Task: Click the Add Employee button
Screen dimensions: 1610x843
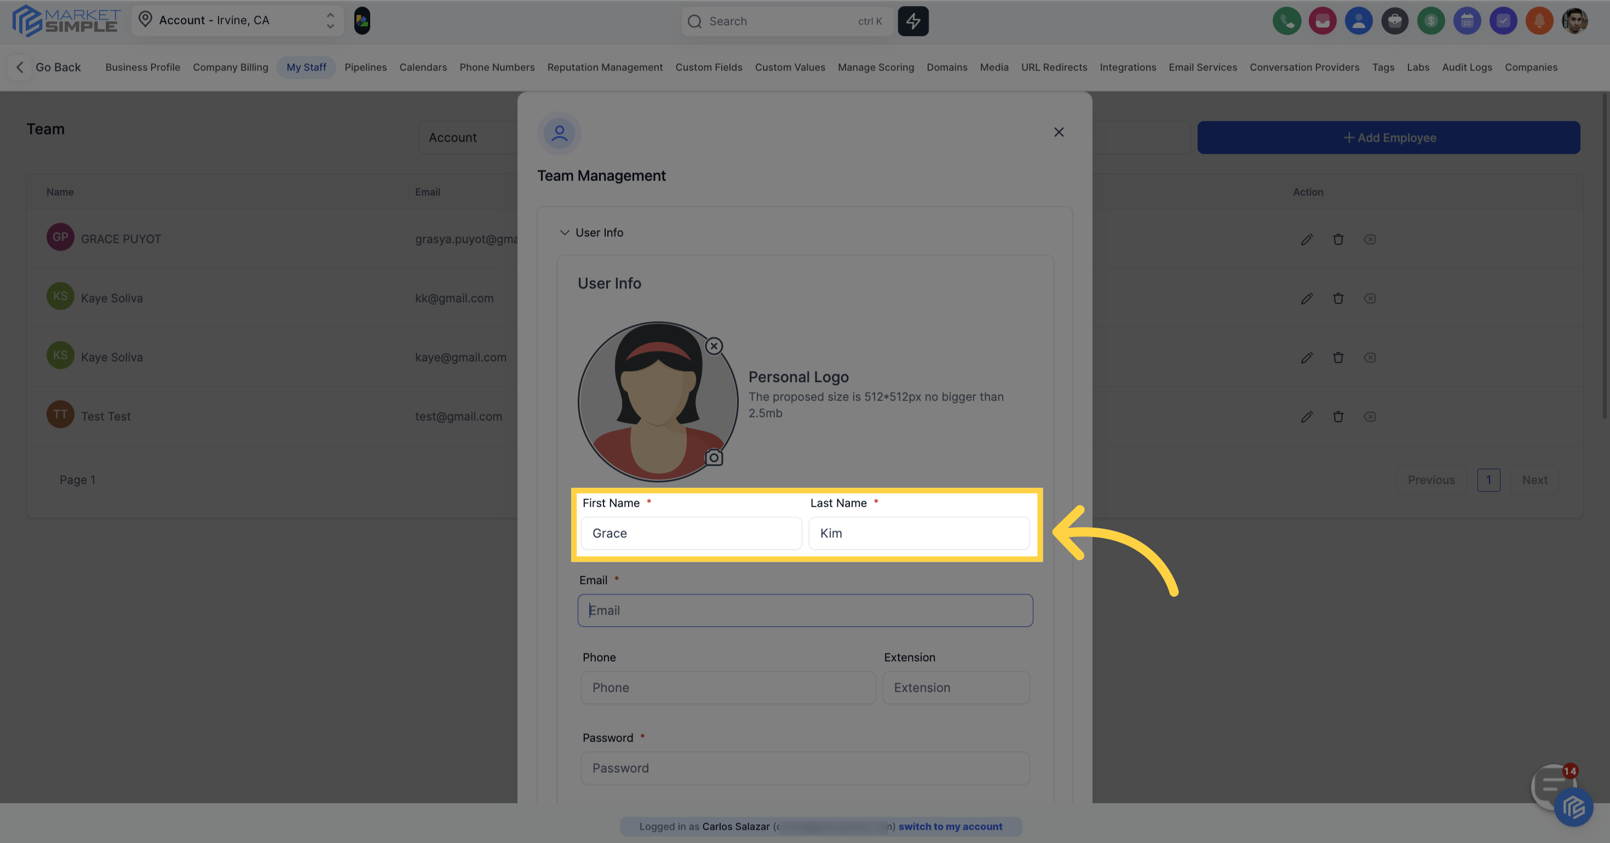Action: pos(1389,137)
